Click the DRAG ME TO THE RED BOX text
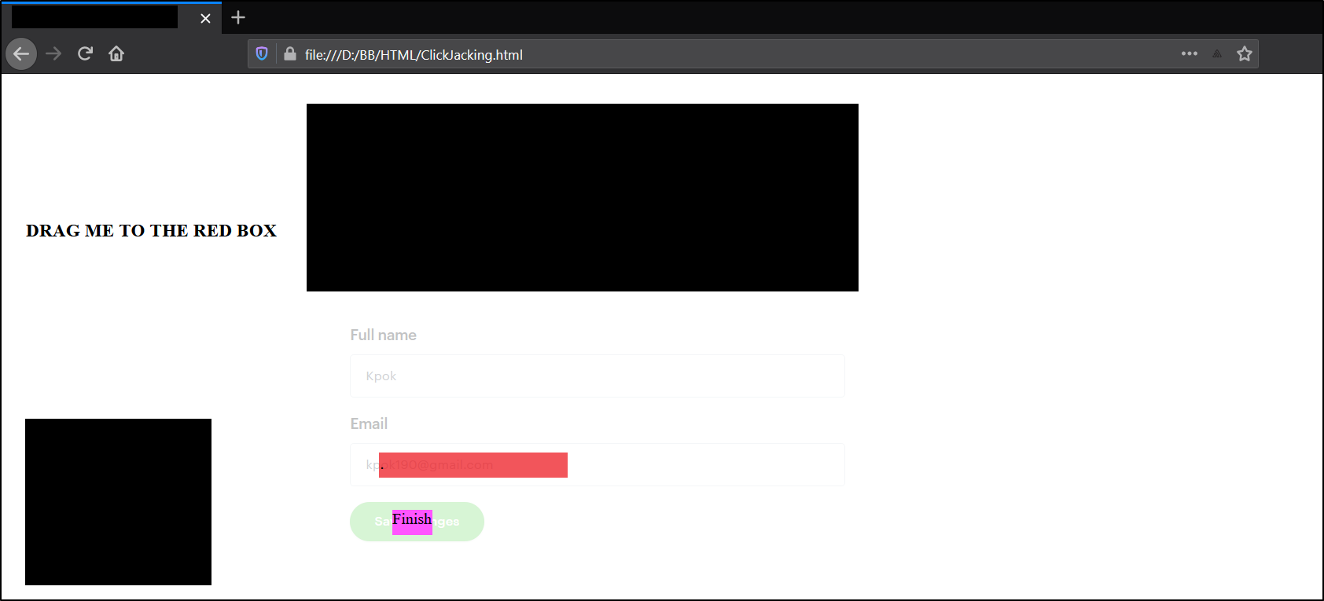The width and height of the screenshot is (1324, 601). [151, 230]
